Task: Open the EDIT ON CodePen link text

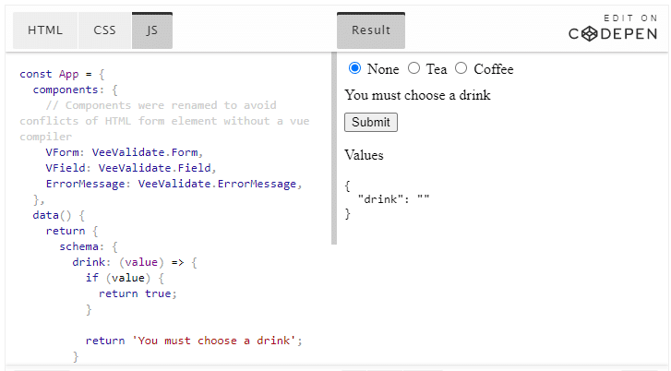Action: click(x=613, y=28)
